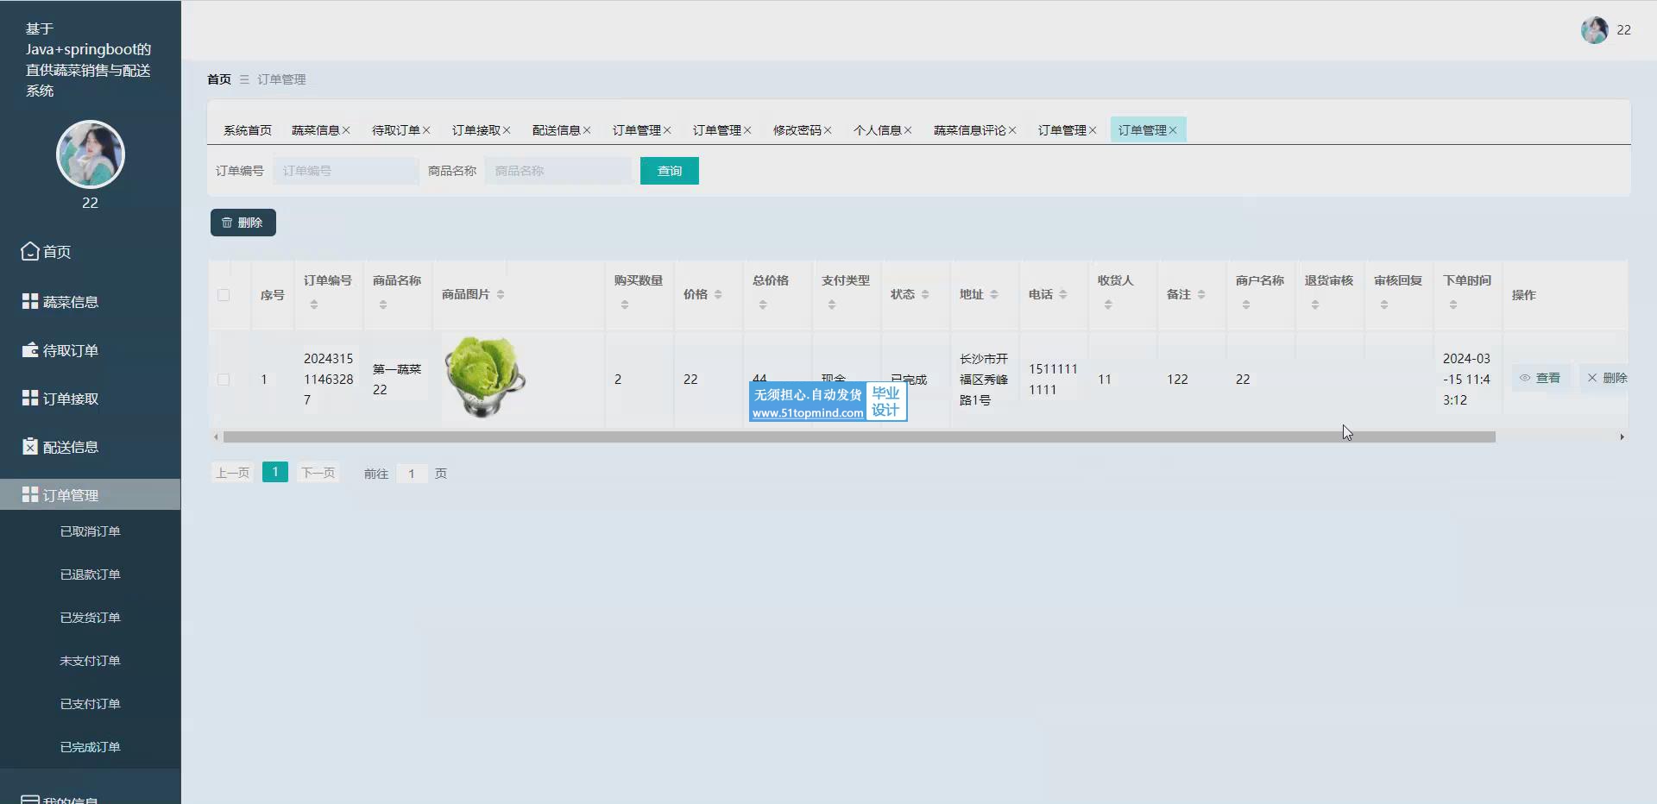The image size is (1657, 804).
Task: Click the 配送信息 clipboard icon in sidebar
Action: 30,446
